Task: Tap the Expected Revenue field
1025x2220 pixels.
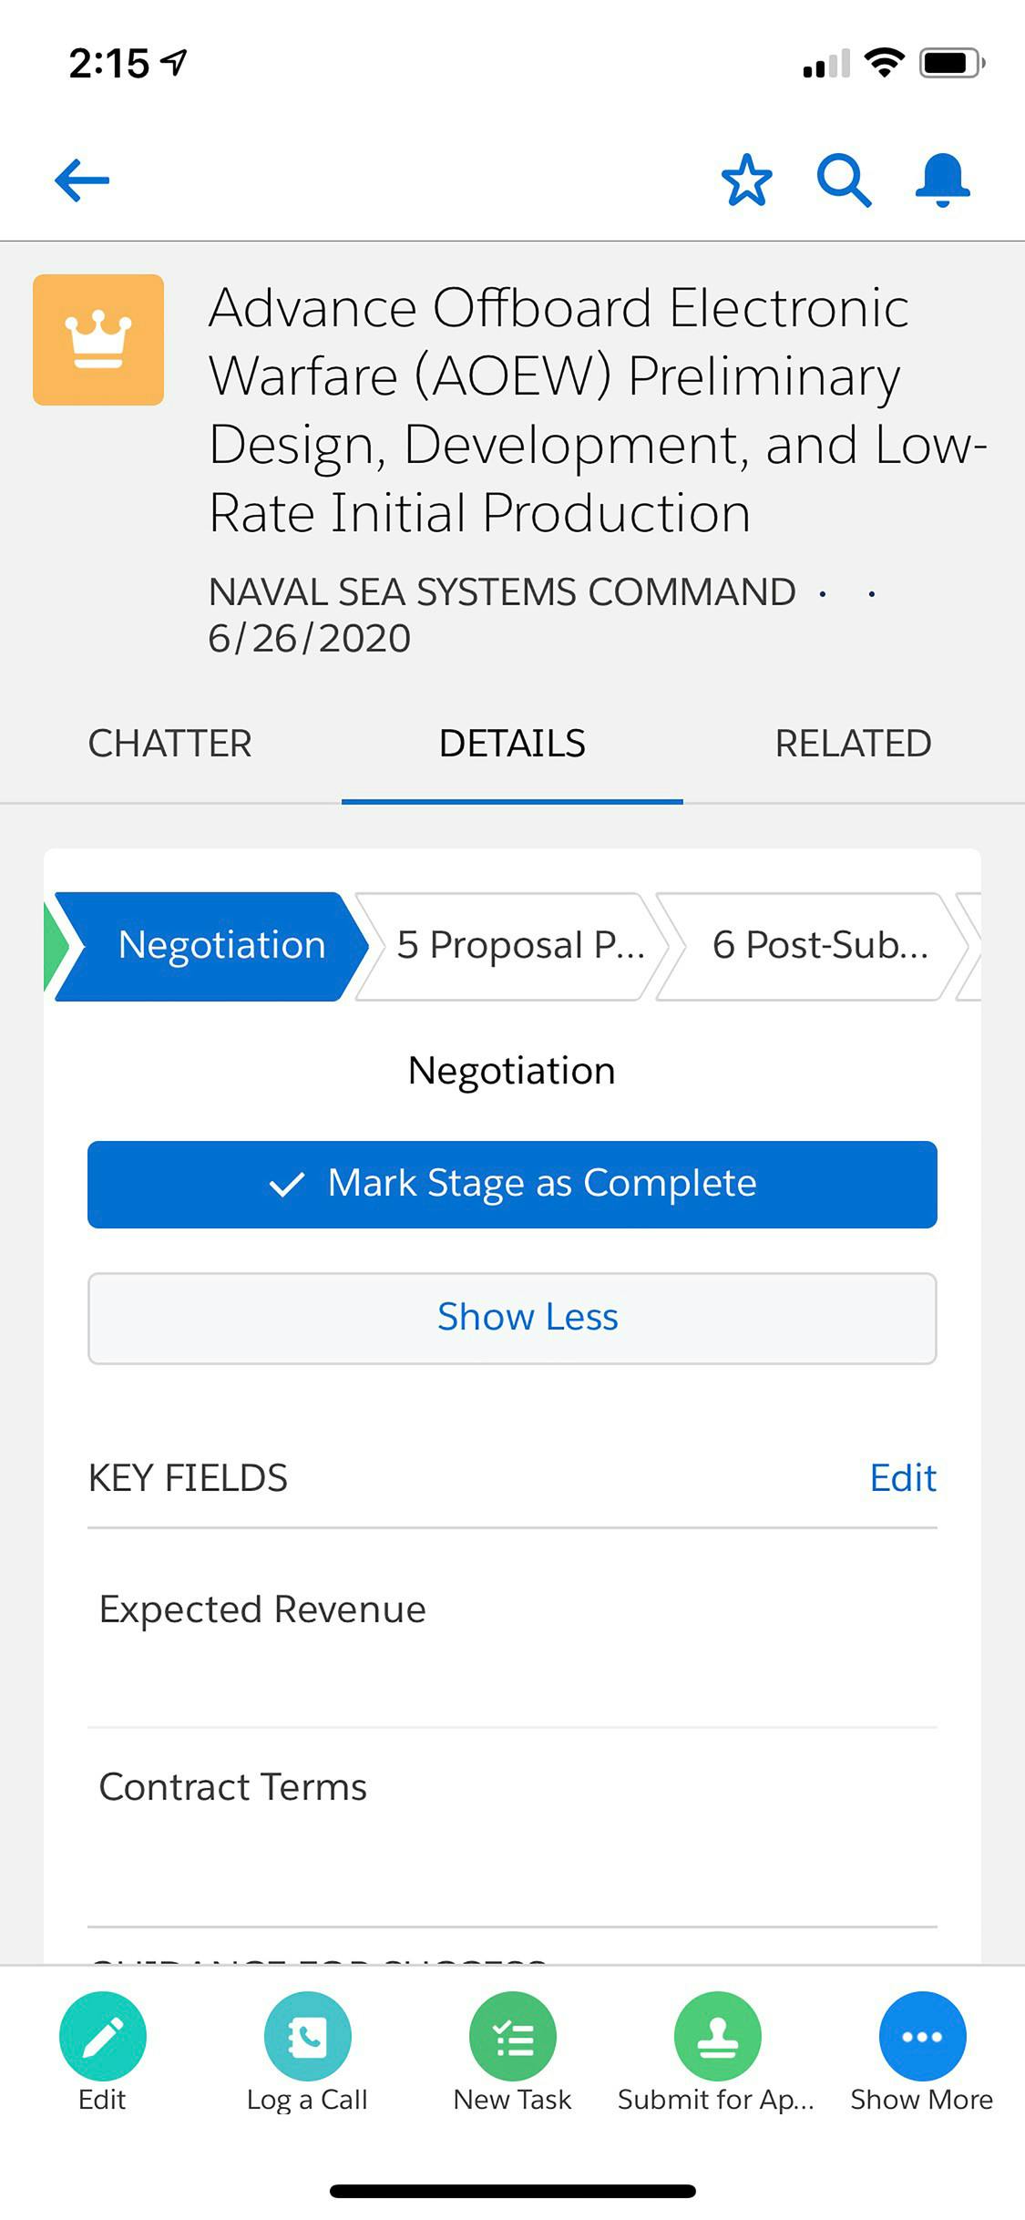Action: 512,1629
